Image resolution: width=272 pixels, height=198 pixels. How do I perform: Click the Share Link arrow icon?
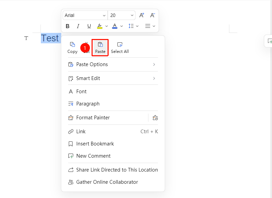pos(70,170)
